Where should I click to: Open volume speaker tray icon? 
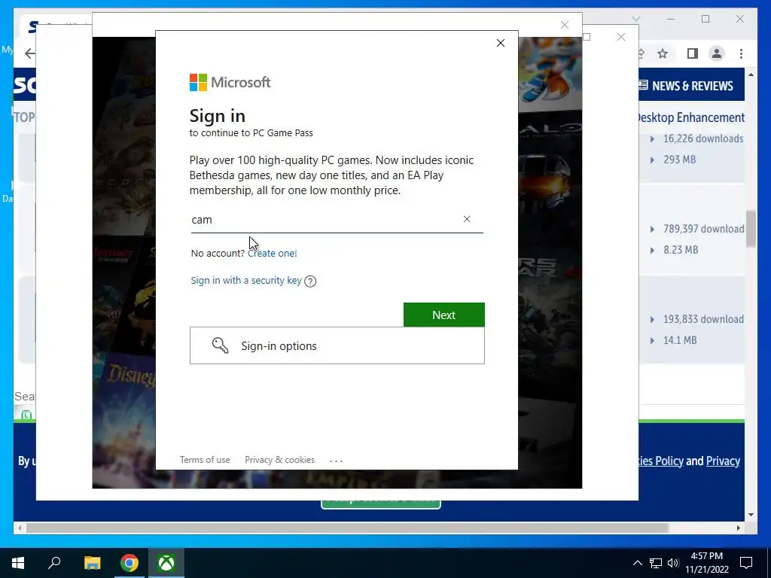coord(673,563)
